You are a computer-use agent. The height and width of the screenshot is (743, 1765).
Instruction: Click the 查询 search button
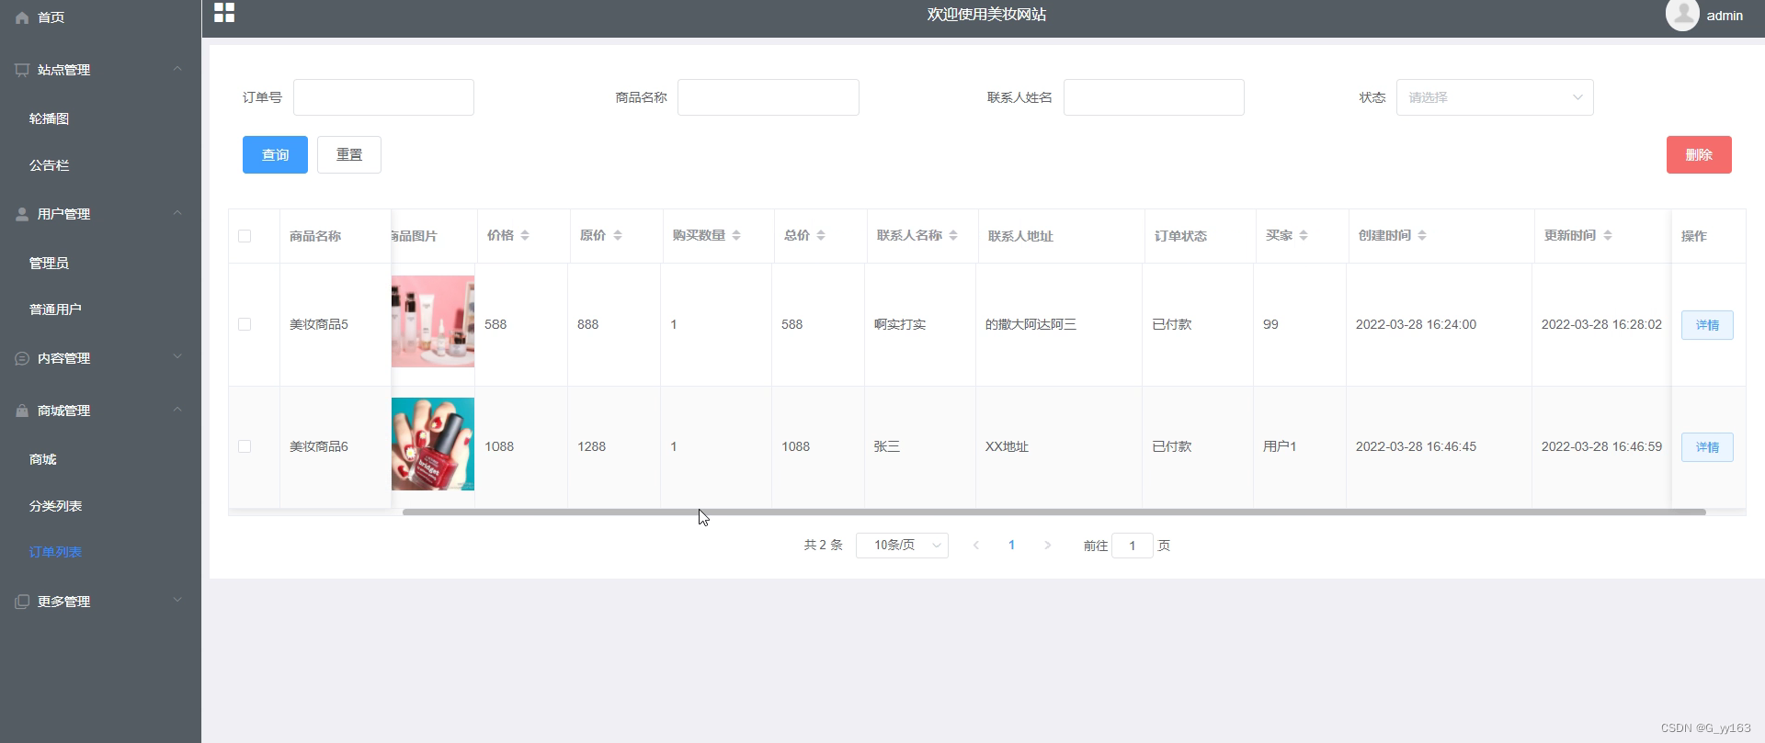[275, 154]
